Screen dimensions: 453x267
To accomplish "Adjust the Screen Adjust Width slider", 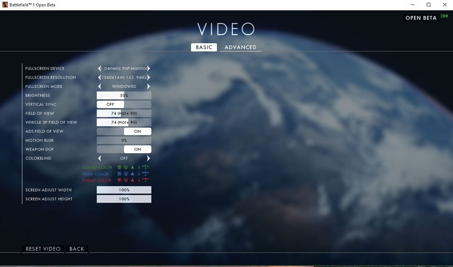I will [x=124, y=190].
